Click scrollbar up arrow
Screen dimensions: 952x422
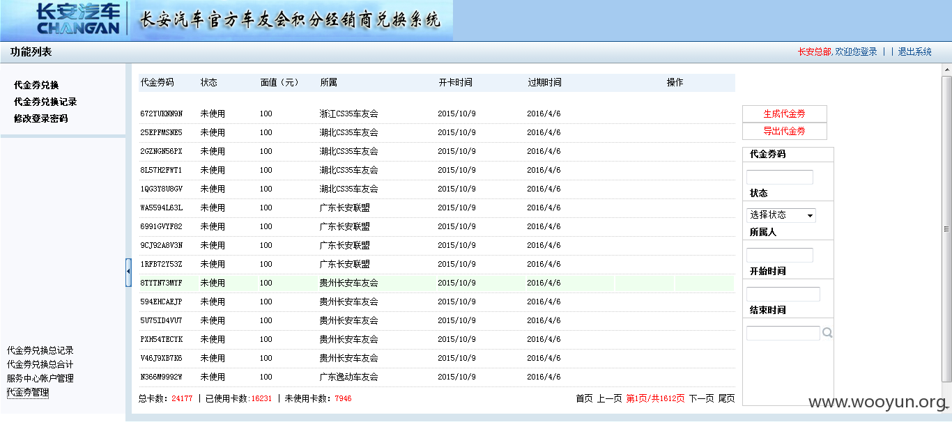946,69
